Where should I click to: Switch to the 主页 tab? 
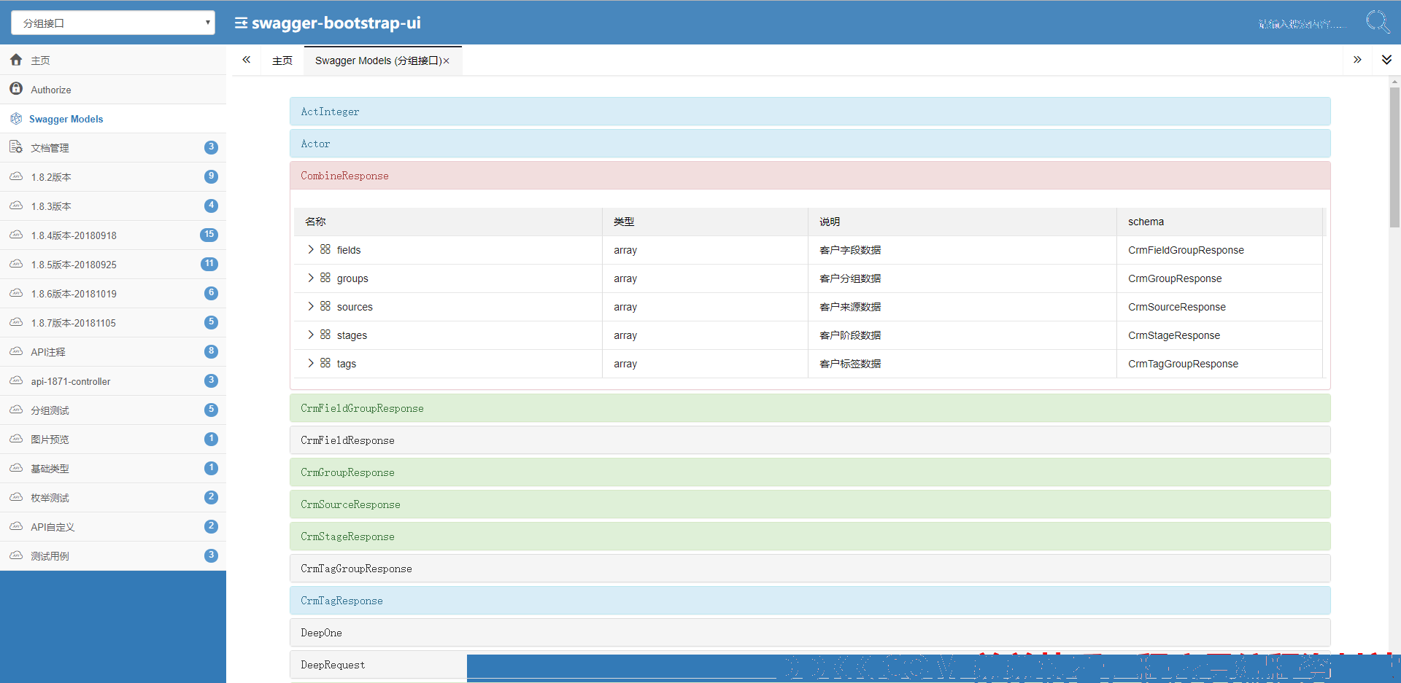pos(282,61)
